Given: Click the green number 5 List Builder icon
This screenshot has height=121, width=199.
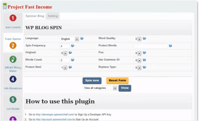Looking at the screenshot, I should [x=13, y=100].
